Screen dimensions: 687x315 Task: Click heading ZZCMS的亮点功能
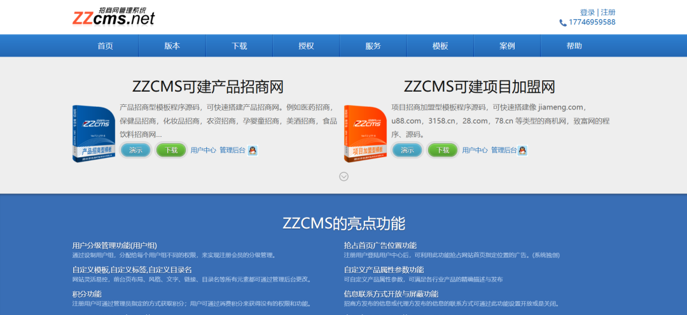344,223
